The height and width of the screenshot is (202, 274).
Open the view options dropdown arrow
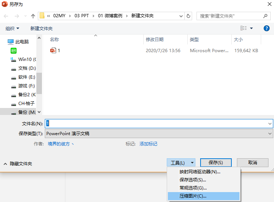(x=251, y=28)
